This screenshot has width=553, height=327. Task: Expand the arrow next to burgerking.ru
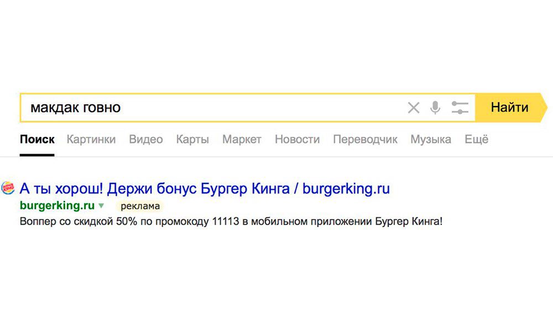(101, 206)
